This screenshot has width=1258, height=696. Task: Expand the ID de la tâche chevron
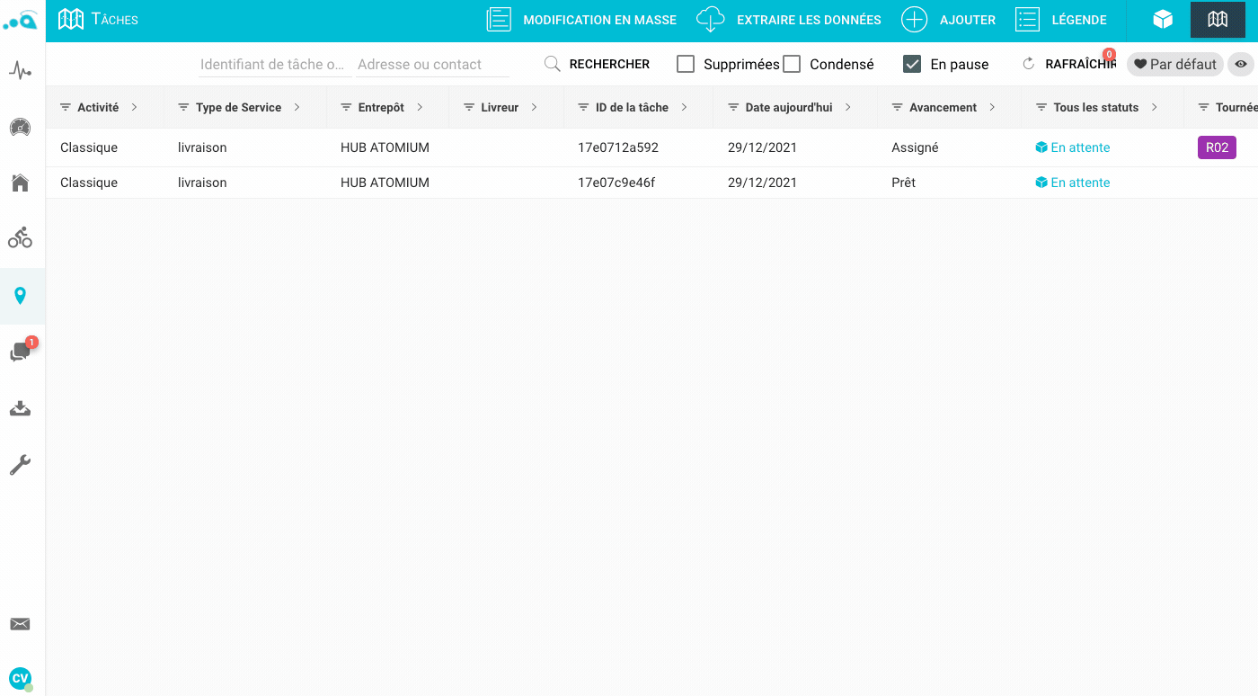click(x=684, y=107)
